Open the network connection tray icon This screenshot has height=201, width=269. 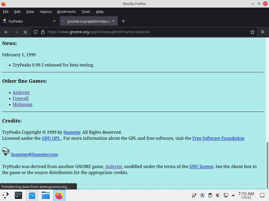pos(226,195)
